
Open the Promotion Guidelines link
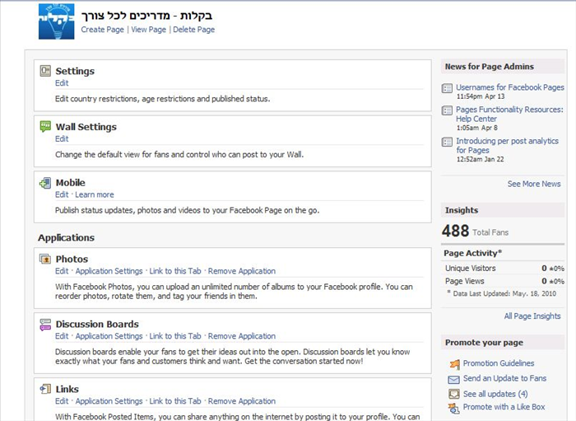499,363
